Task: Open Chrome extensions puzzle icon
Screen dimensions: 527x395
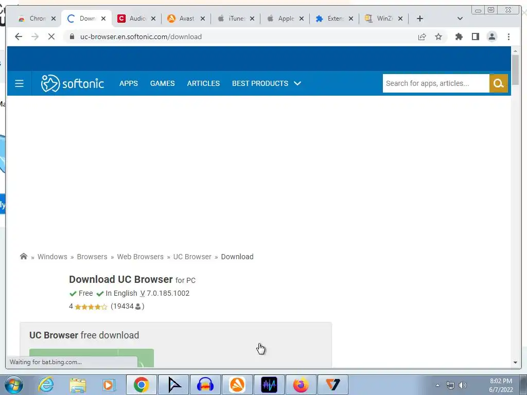Action: [459, 37]
